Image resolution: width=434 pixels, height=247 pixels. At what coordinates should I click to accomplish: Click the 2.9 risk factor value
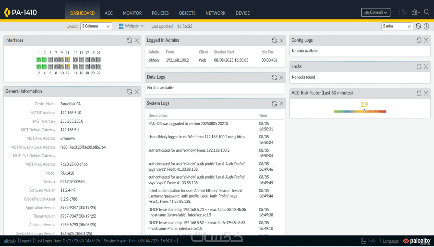coord(364,104)
